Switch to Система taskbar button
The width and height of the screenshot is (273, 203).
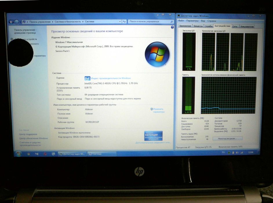click(102, 154)
